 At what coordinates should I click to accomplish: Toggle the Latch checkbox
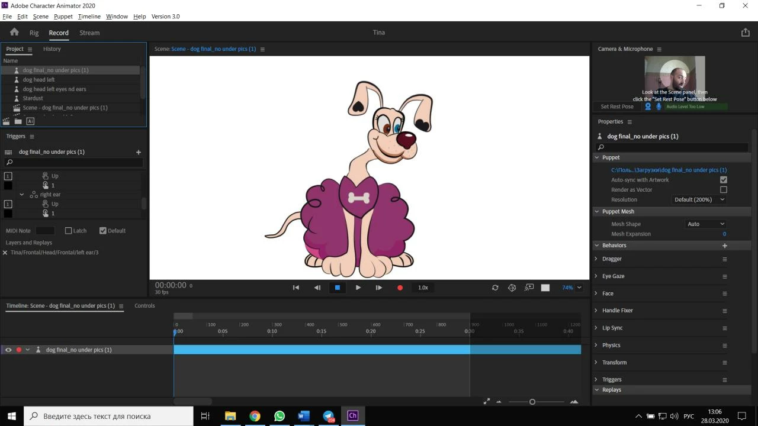pos(68,231)
